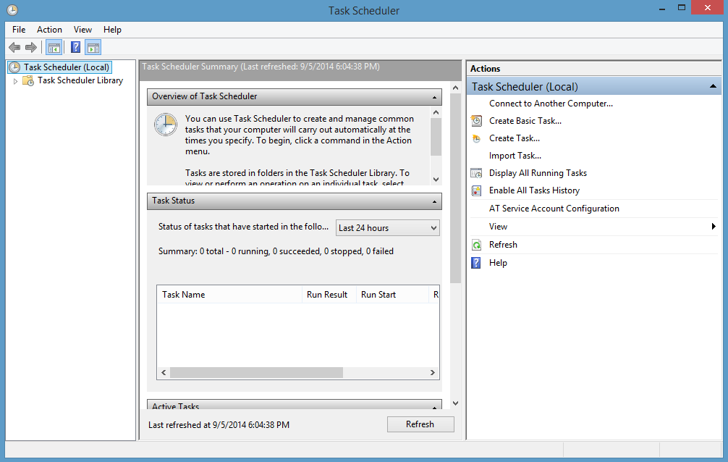The image size is (728, 462).
Task: Click the green Refresh icon in Actions
Action: [x=476, y=245]
